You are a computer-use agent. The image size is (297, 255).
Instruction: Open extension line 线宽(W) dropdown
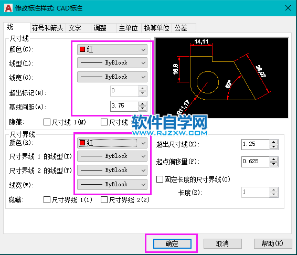(x=112, y=184)
